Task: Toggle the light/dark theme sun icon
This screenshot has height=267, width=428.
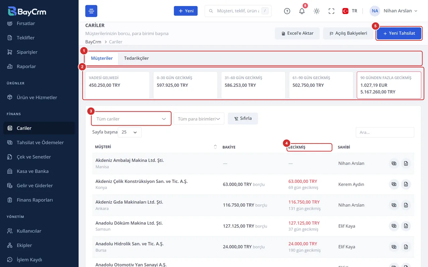Action: (x=317, y=11)
